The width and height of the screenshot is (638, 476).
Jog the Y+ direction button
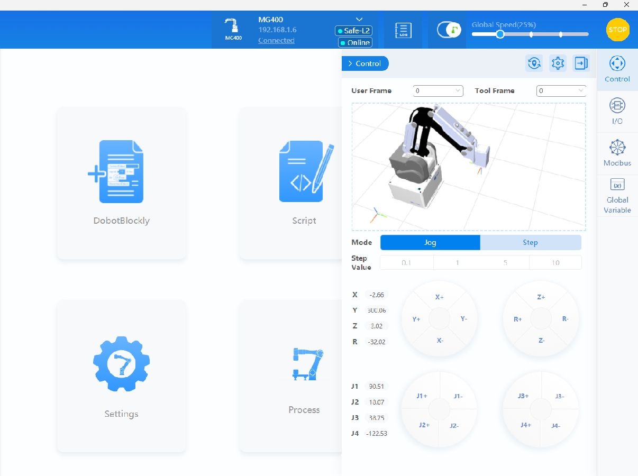click(416, 319)
